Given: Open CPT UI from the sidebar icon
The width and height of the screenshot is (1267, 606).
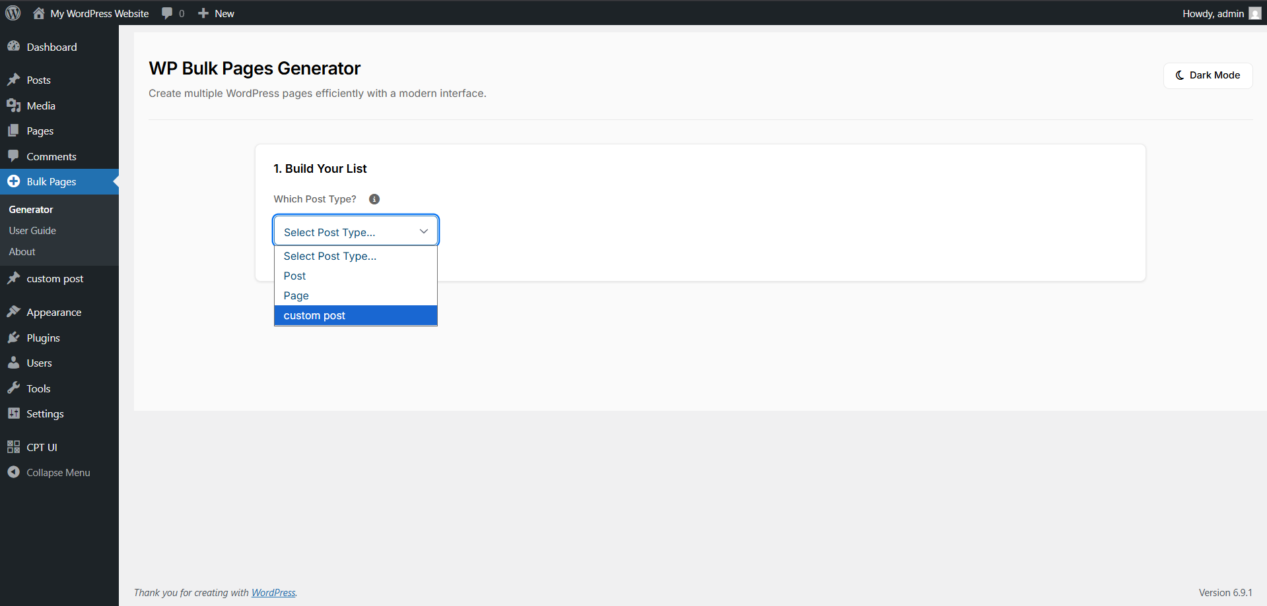Looking at the screenshot, I should pyautogui.click(x=15, y=446).
